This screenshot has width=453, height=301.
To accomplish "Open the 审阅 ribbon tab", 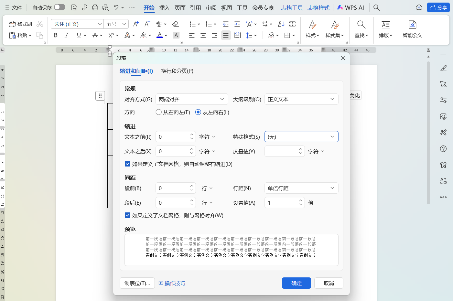I will point(211,7).
